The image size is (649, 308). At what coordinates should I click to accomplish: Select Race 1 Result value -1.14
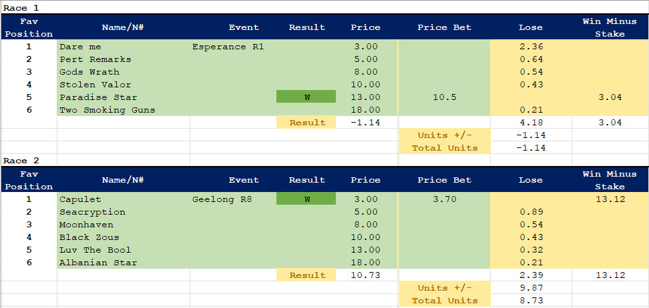click(x=365, y=123)
